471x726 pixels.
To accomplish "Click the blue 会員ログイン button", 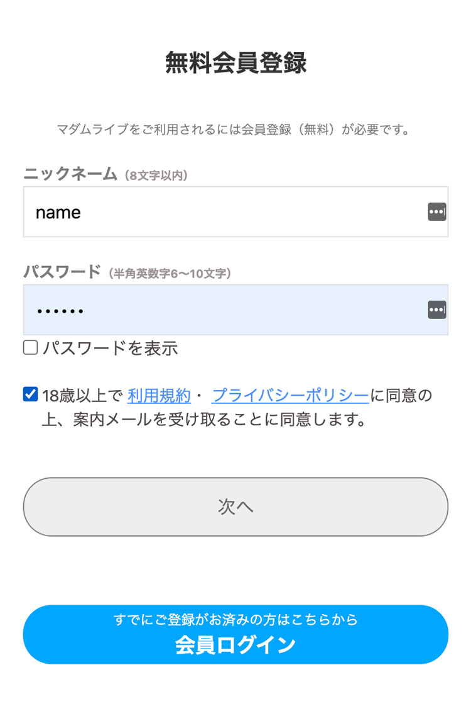I will pyautogui.click(x=235, y=634).
